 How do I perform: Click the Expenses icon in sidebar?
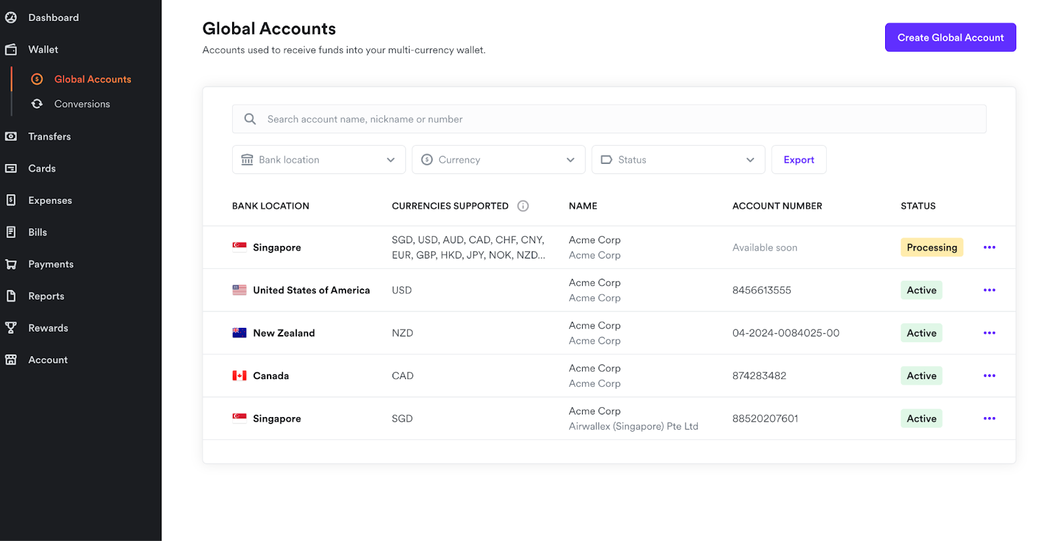point(11,201)
